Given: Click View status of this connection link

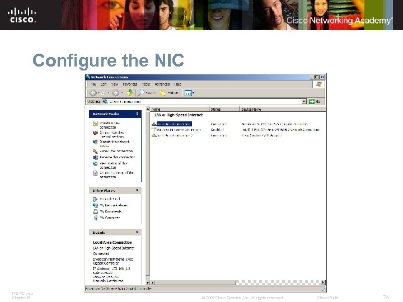Looking at the screenshot, I should point(113,166).
